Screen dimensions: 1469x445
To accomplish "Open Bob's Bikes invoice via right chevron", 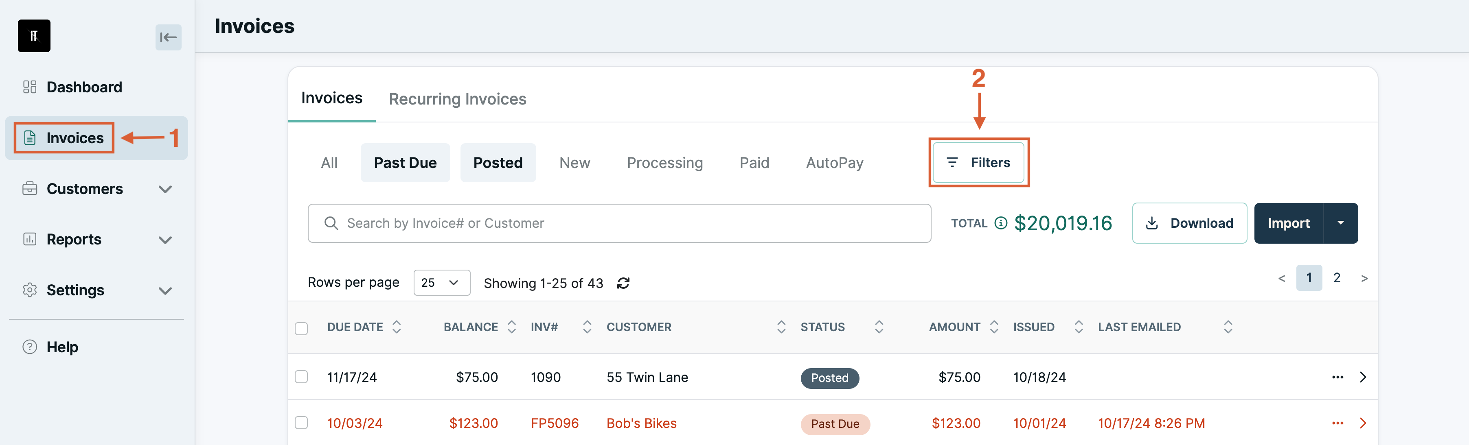I will (1363, 423).
